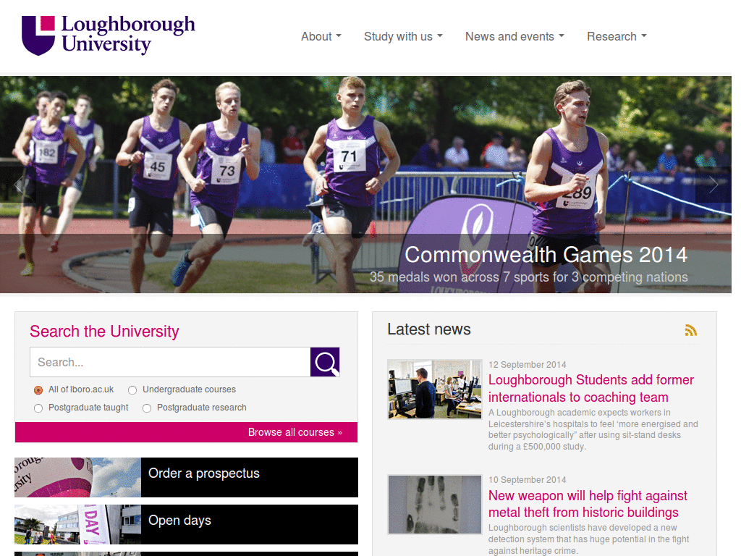Click inside the Search text field
The width and height of the screenshot is (741, 556).
point(170,362)
